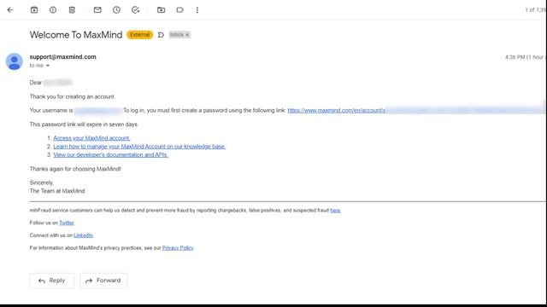Open the Privacy Policy link
The height and width of the screenshot is (307, 547).
coord(178,248)
